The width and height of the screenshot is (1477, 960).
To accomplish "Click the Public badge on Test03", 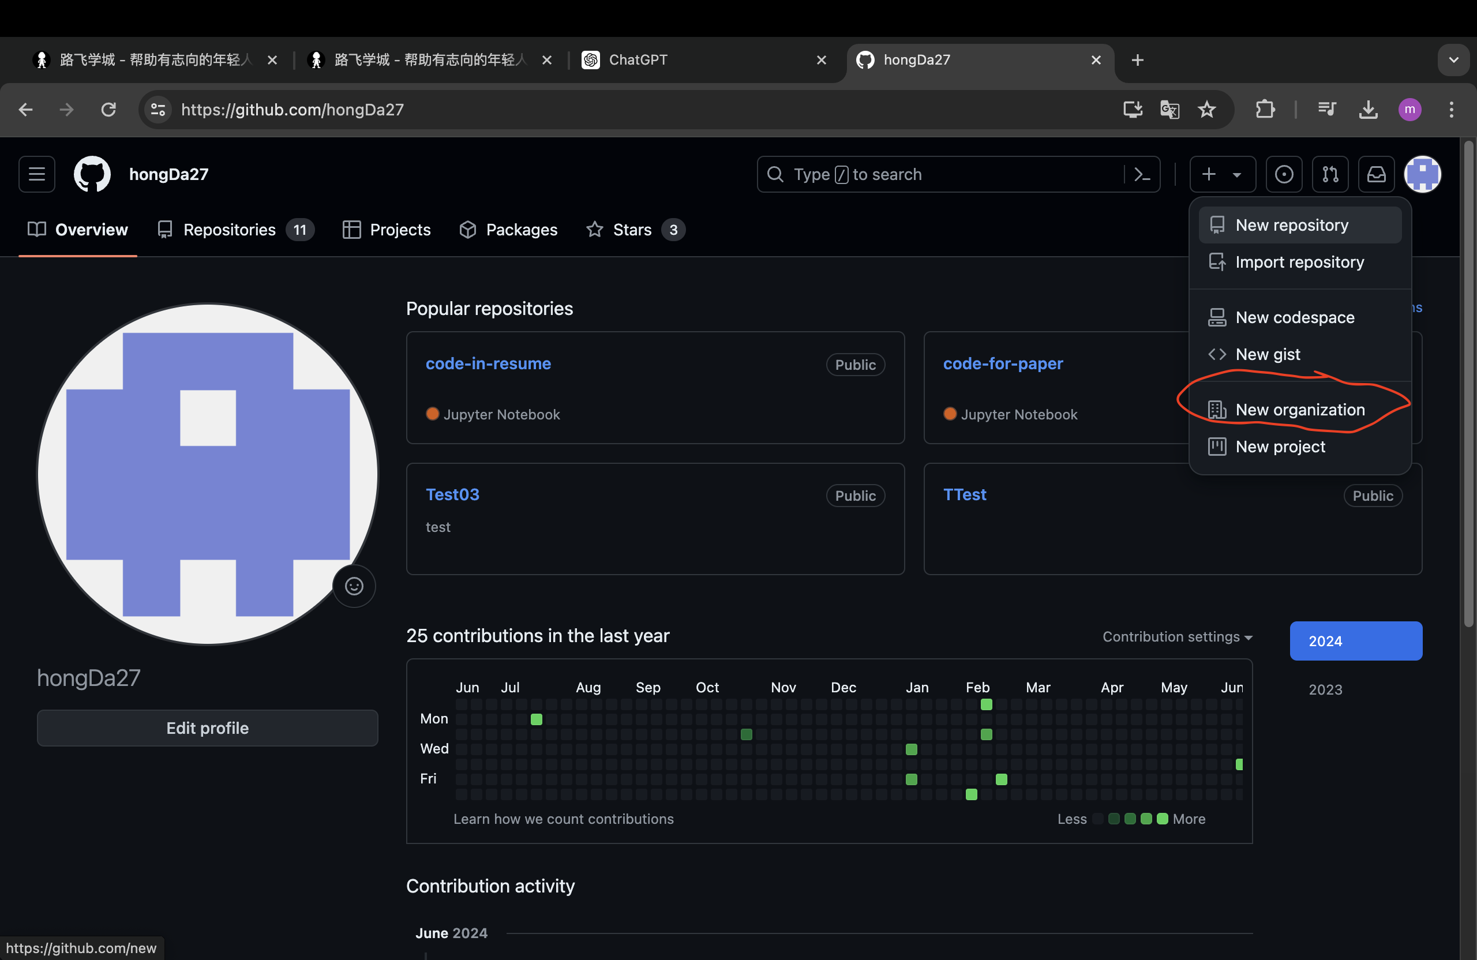I will point(855,496).
